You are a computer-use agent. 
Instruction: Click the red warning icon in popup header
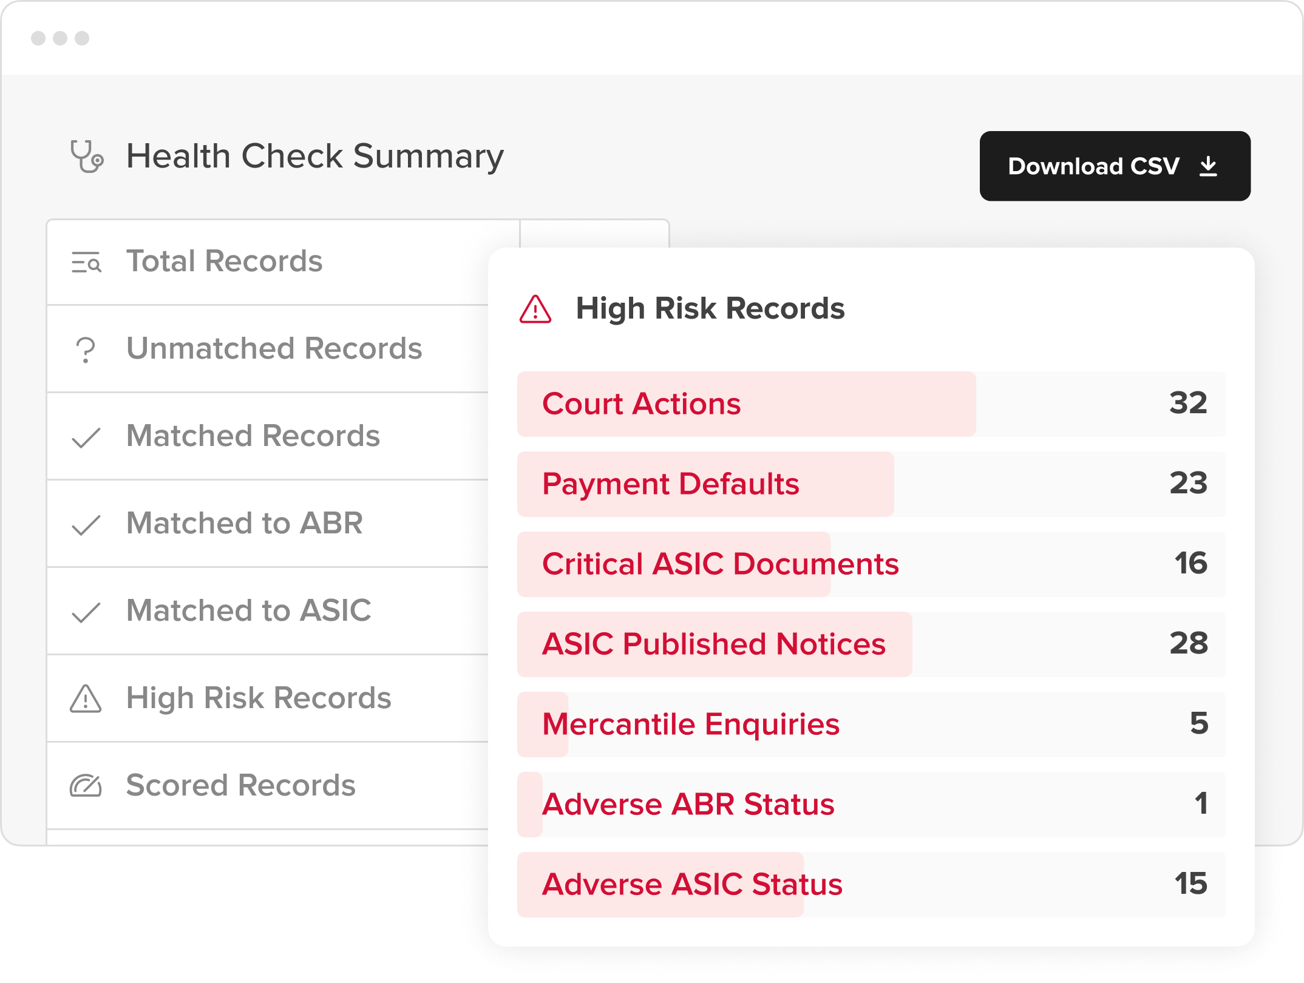click(535, 309)
